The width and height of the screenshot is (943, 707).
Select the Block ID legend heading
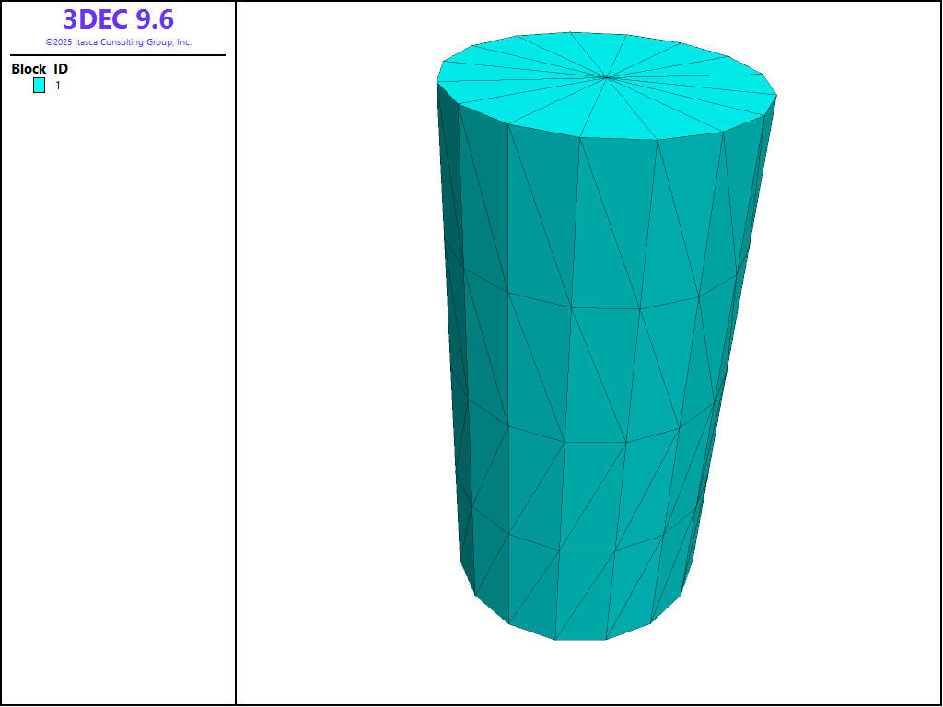point(40,69)
